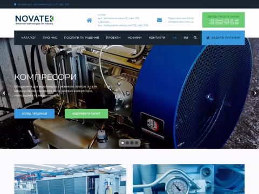Open the КОНТАКТИ menu item
The width and height of the screenshot is (259, 194).
(x=157, y=38)
